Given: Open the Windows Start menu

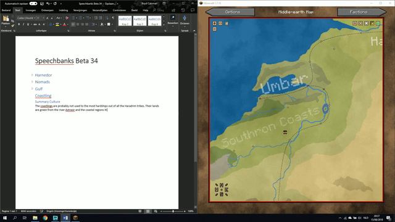Looking at the screenshot, I should click(x=5, y=218).
